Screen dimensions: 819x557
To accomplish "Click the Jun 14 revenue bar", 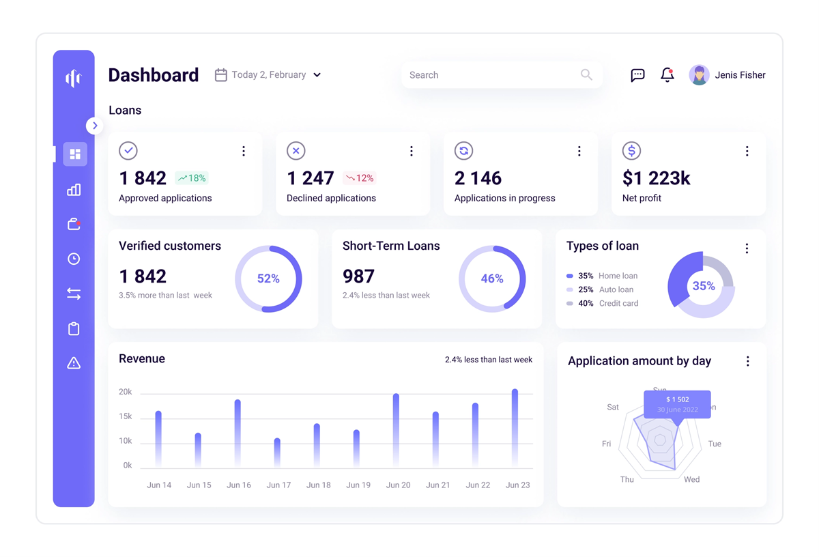I will (159, 439).
